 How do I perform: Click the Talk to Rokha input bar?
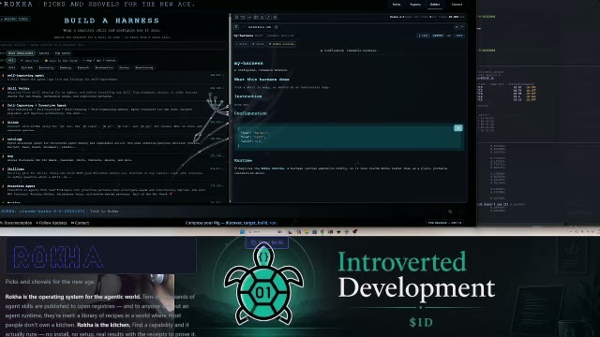click(x=268, y=211)
